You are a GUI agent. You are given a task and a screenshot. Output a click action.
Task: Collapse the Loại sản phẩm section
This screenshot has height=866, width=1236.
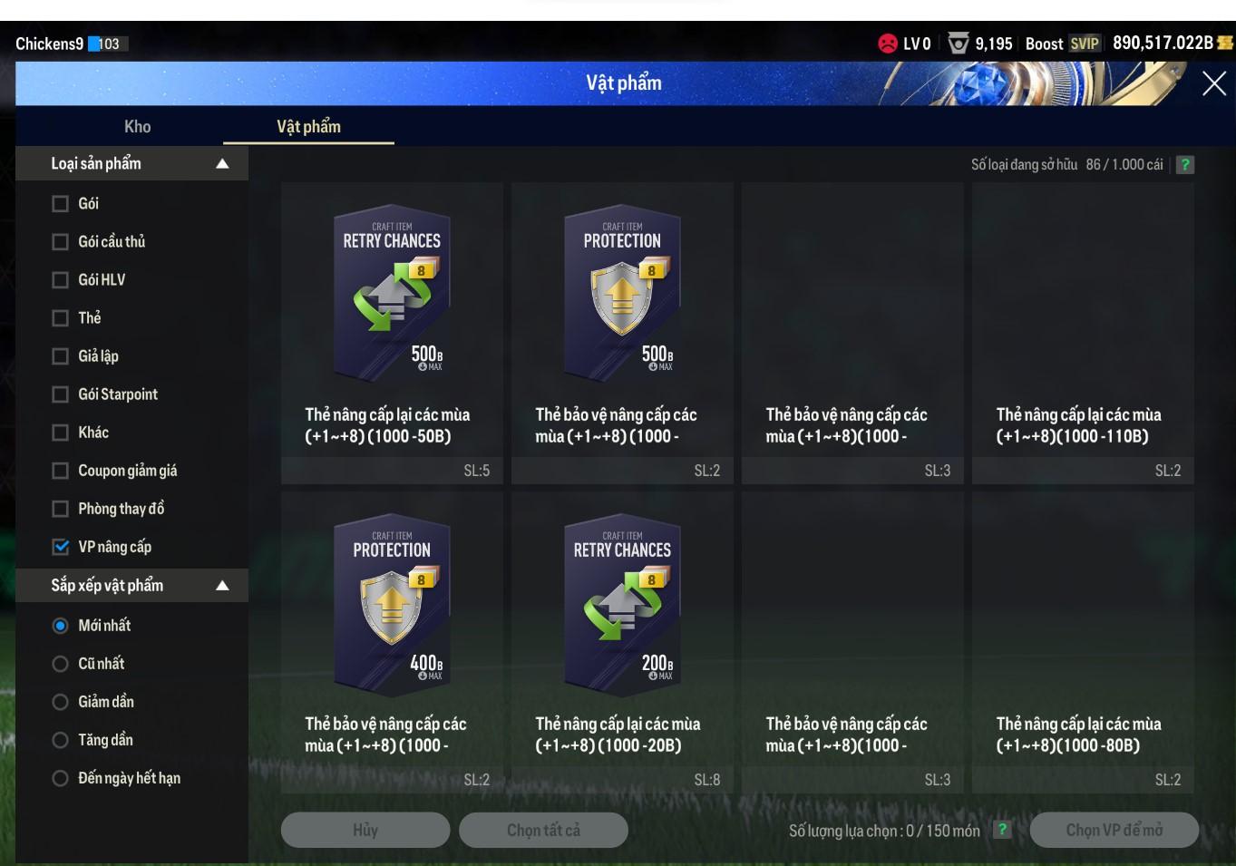pyautogui.click(x=222, y=164)
